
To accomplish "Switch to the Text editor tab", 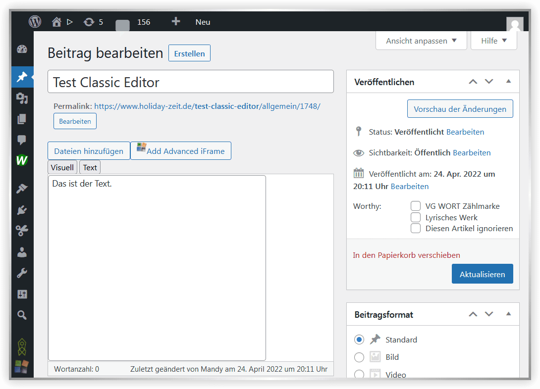I will [90, 167].
